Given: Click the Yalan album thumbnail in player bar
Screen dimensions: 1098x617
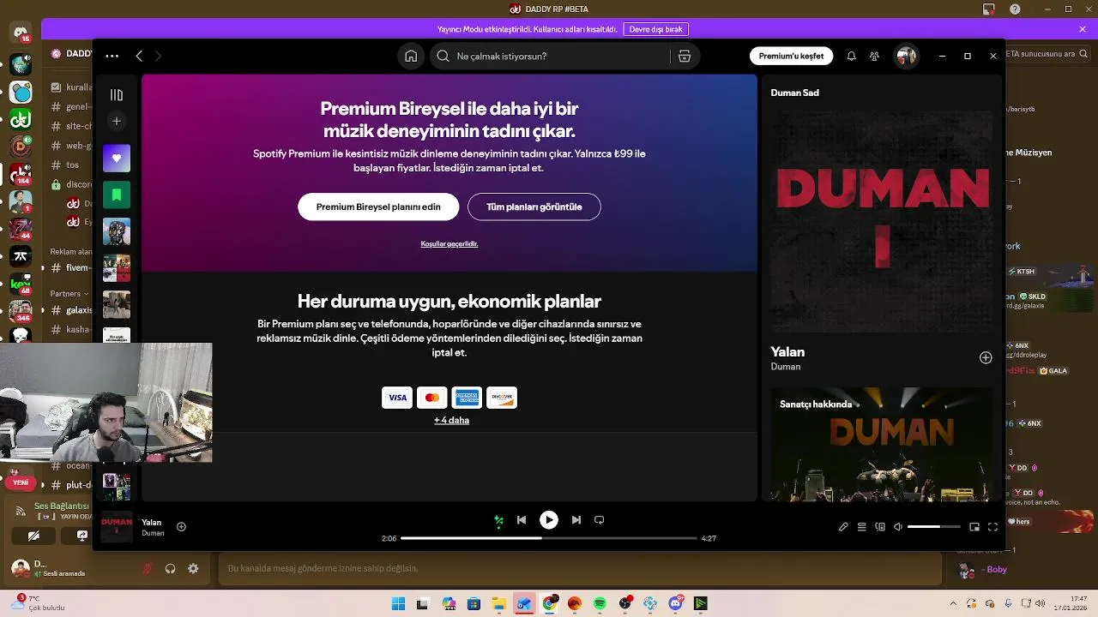Looking at the screenshot, I should (117, 527).
